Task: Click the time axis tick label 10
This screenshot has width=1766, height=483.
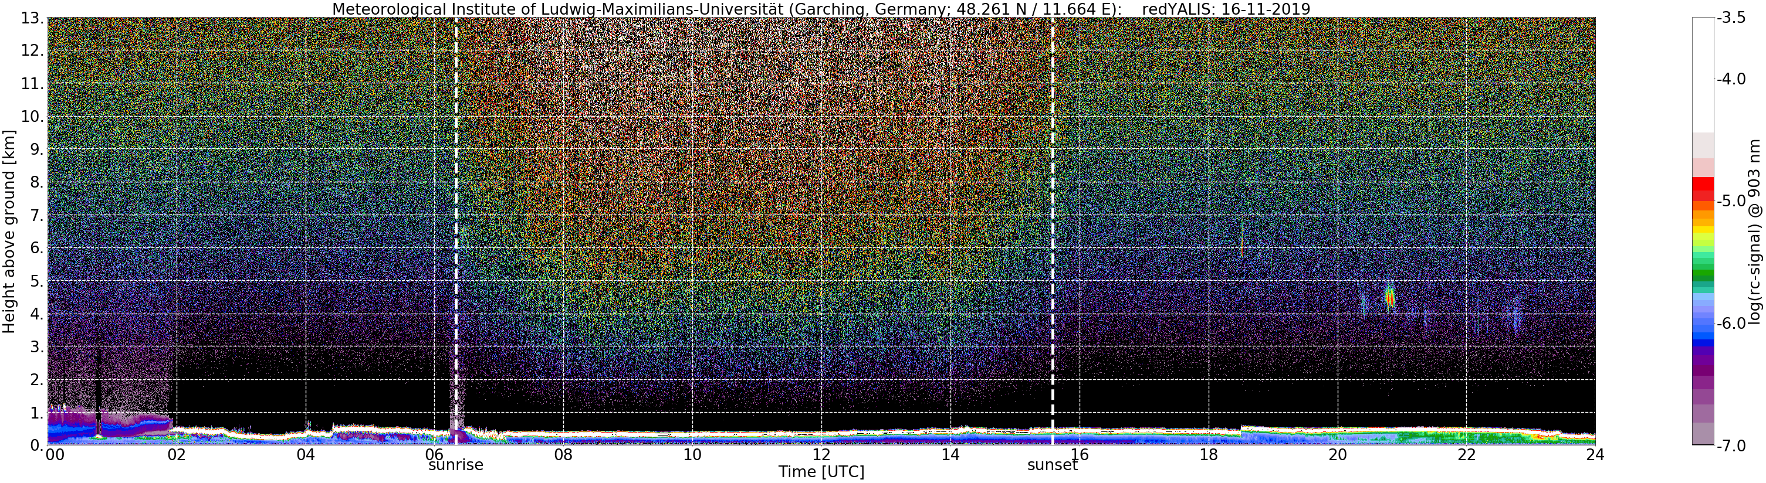Action: 692,455
